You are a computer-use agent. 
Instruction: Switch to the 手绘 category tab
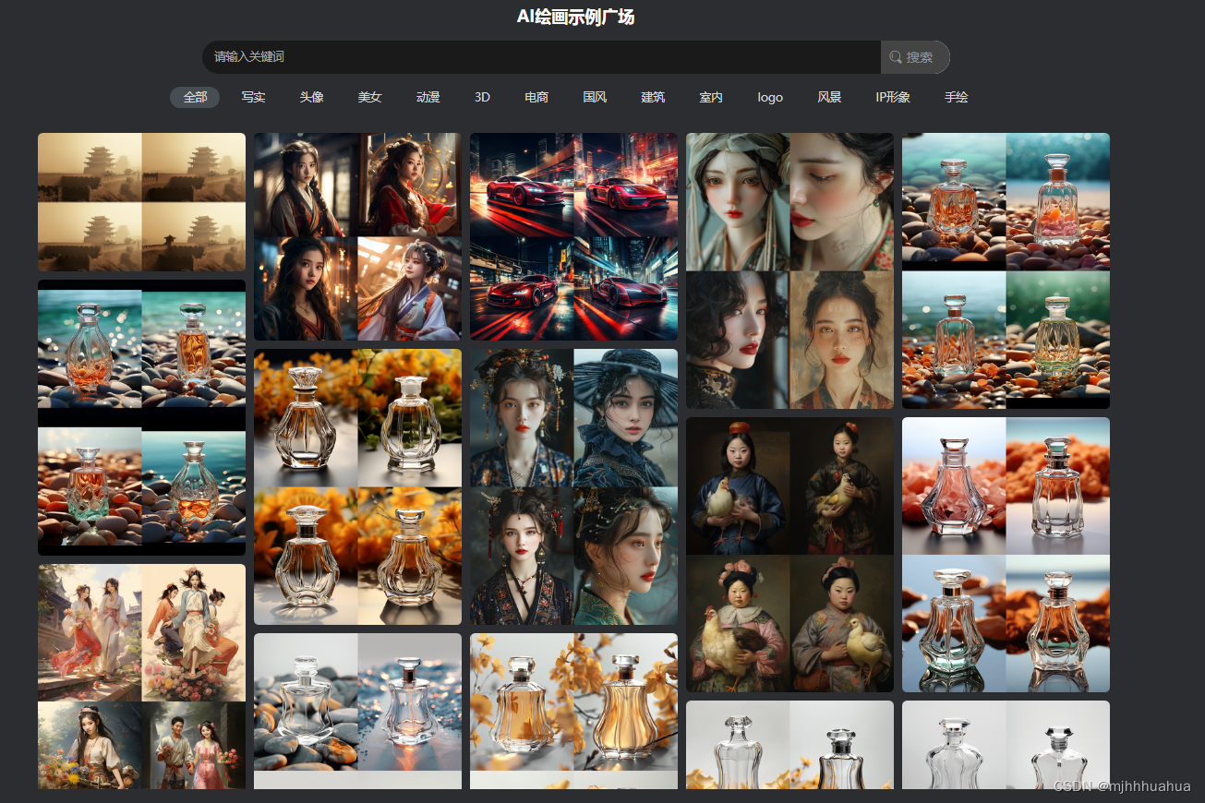(x=957, y=97)
